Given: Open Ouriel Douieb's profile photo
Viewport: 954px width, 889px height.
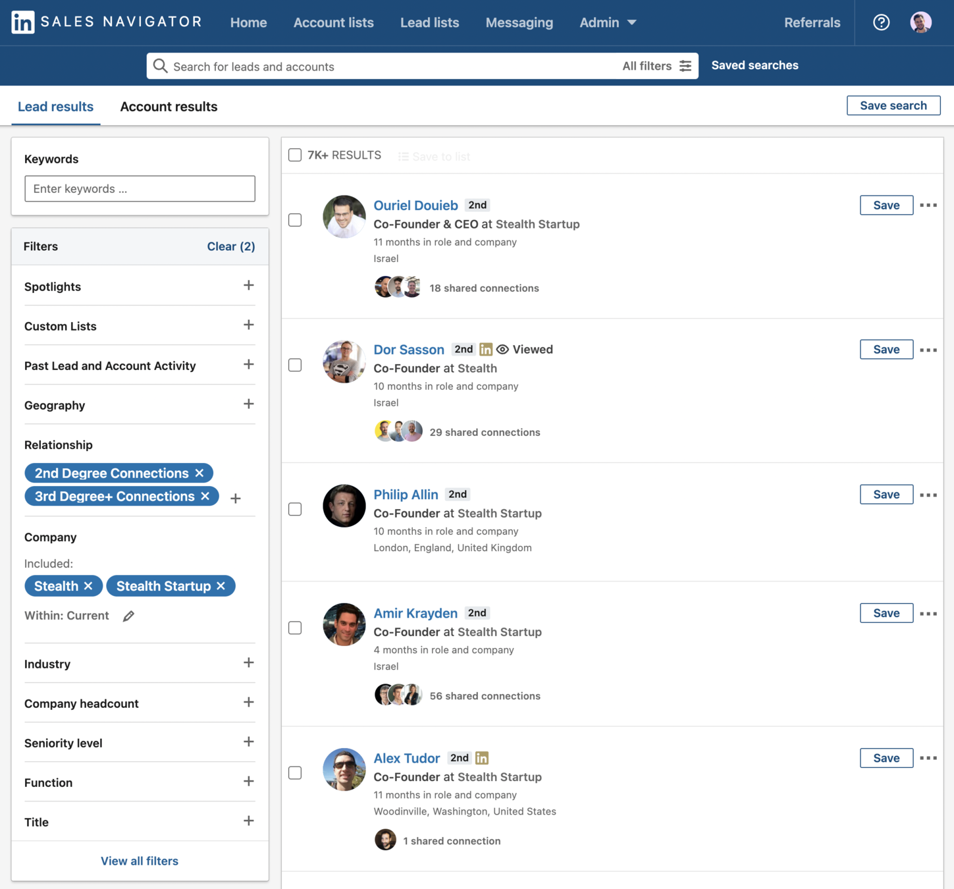Looking at the screenshot, I should click(344, 217).
